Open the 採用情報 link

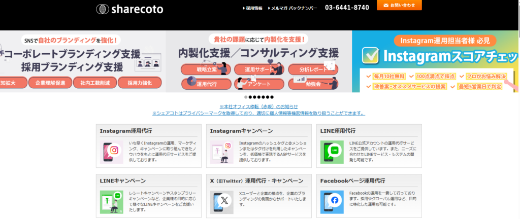coord(253,8)
